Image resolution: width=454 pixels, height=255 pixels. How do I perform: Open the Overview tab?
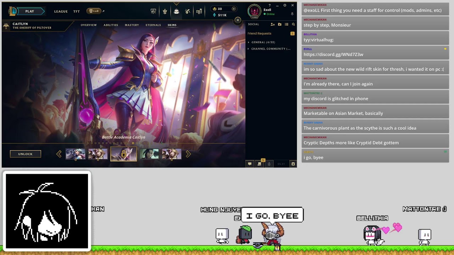[x=89, y=25]
